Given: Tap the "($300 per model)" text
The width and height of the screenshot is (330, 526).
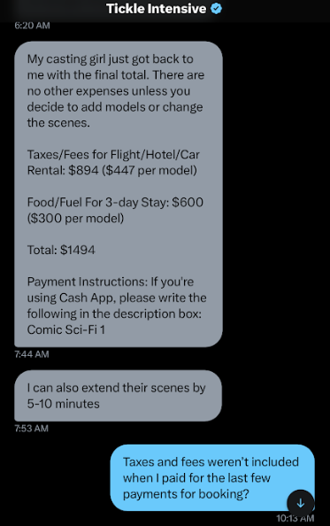Looking at the screenshot, I should tap(75, 219).
